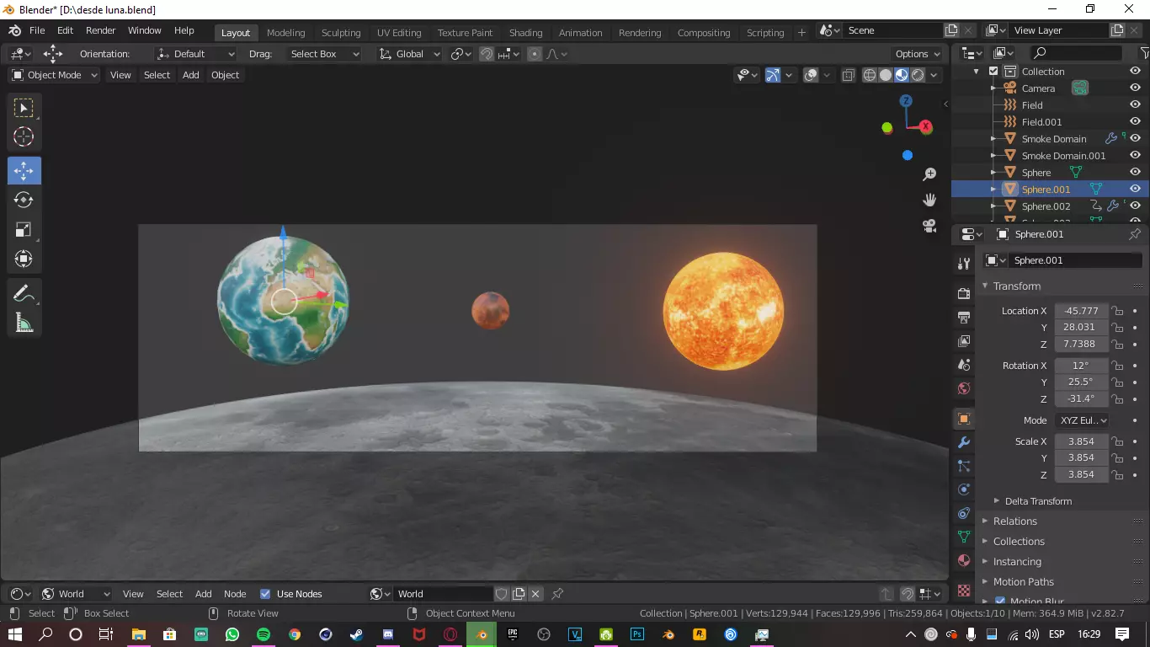Select the Transform tool
The height and width of the screenshot is (647, 1150).
pyautogui.click(x=24, y=259)
